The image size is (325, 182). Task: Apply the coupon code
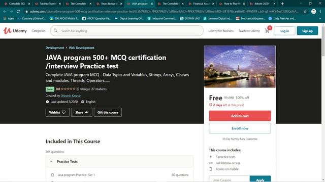click(260, 179)
